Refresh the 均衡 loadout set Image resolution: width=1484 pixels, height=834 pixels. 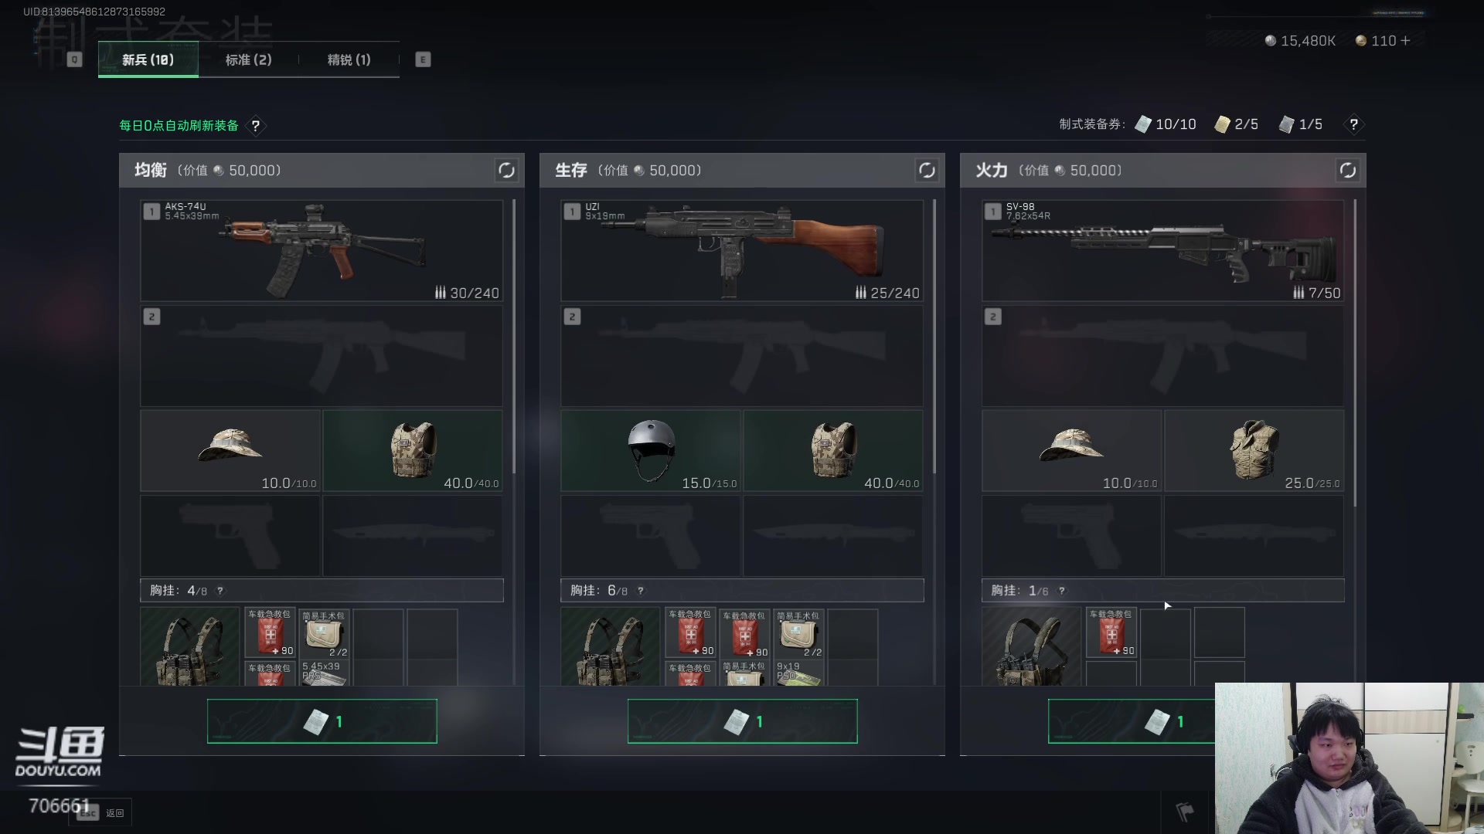[506, 170]
